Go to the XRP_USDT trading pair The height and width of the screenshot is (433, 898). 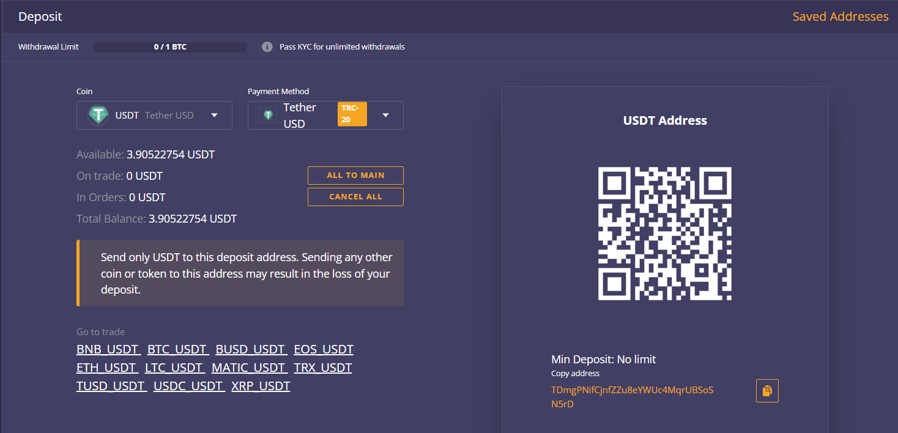tap(261, 386)
